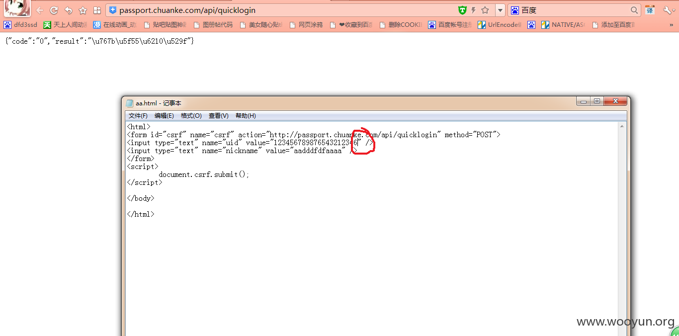Click the JSON response text on page
Viewport: 679px width, 336px height.
99,41
